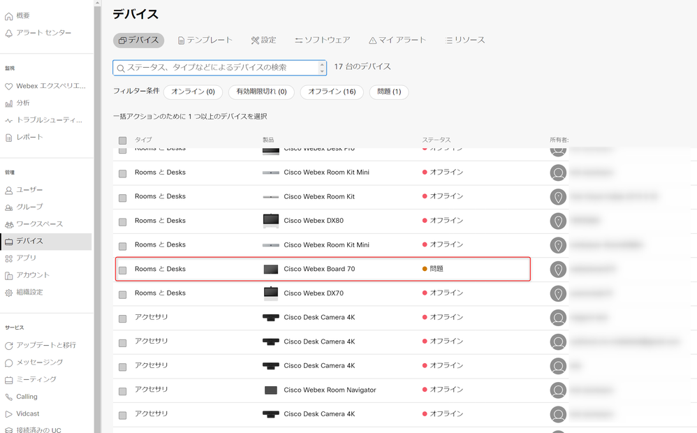Filter devices by 問題 (1)
Viewport: 697px width, 433px height.
pyautogui.click(x=389, y=92)
